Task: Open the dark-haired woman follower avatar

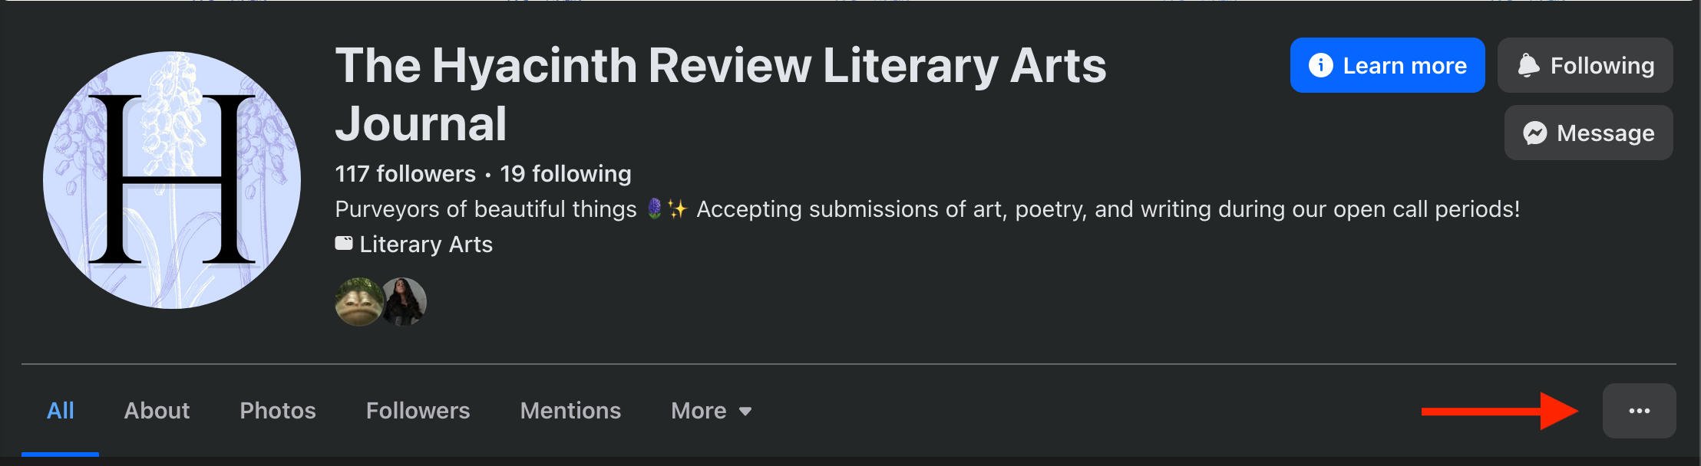Action: [x=405, y=302]
